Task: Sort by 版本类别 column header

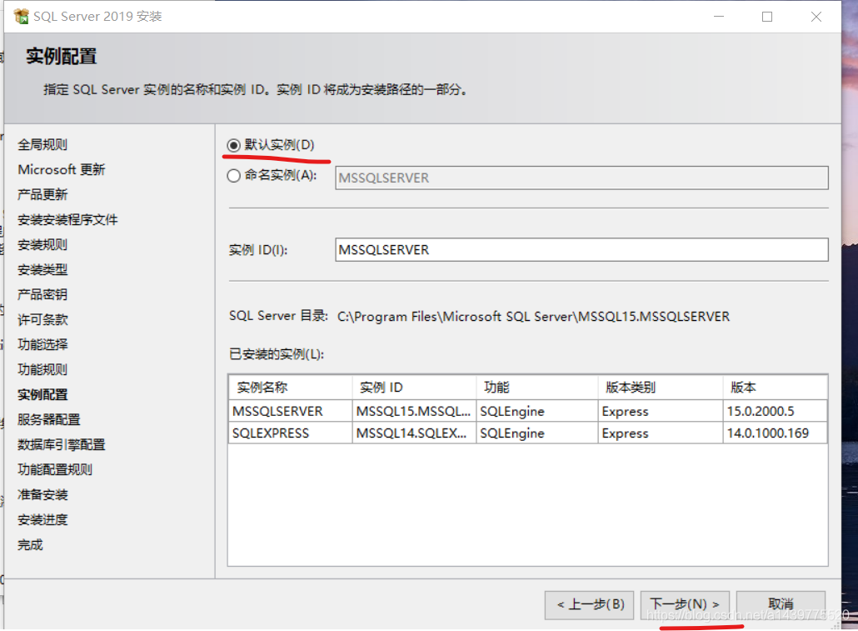Action: pyautogui.click(x=661, y=388)
